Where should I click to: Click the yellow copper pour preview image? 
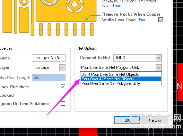(x=49, y=18)
